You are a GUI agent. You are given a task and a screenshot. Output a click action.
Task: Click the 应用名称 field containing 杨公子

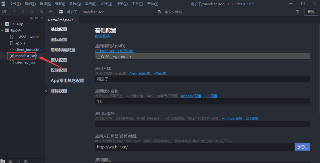coord(202,79)
